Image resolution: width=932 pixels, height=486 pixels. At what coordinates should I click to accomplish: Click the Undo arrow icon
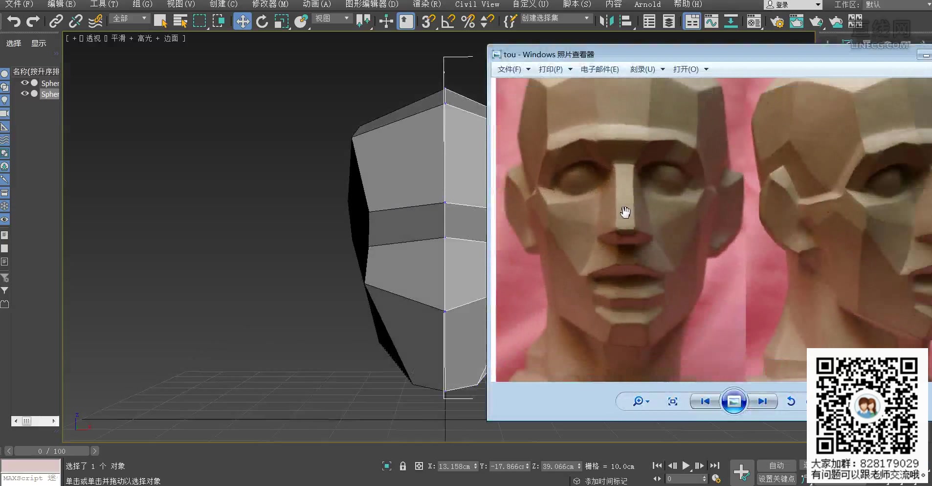(13, 22)
